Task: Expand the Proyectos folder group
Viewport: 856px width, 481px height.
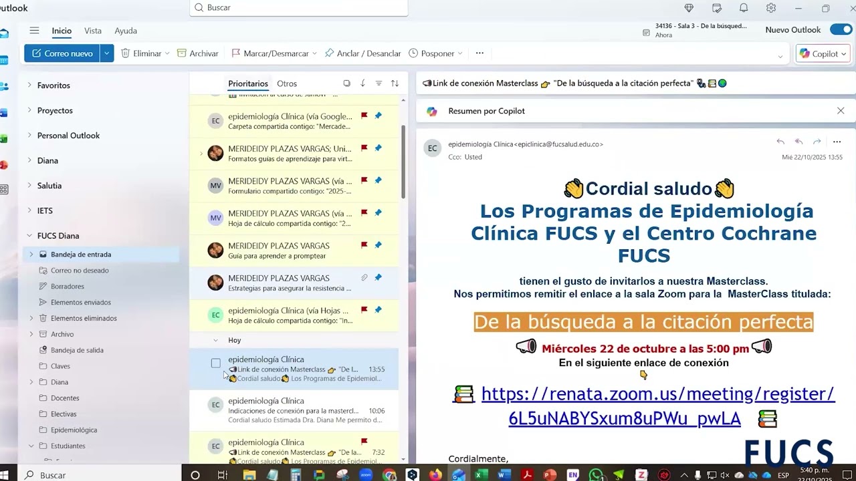Action: coord(29,110)
